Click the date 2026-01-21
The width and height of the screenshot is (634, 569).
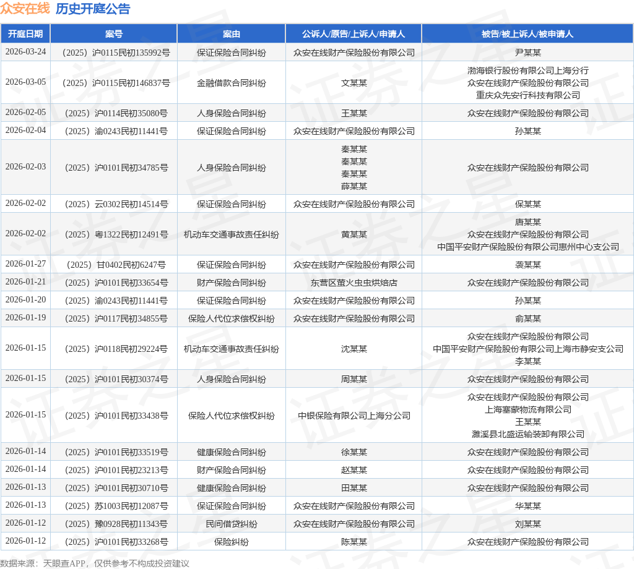pyautogui.click(x=25, y=282)
